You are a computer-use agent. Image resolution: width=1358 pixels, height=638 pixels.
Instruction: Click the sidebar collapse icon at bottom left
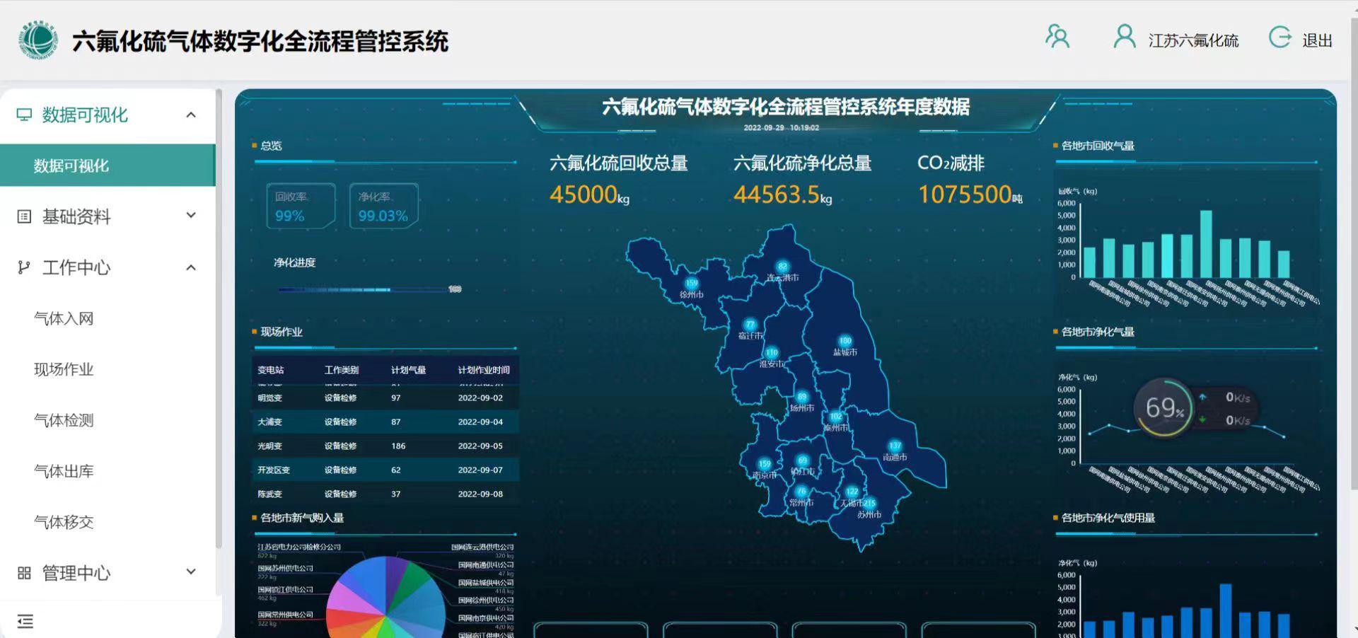click(x=25, y=622)
